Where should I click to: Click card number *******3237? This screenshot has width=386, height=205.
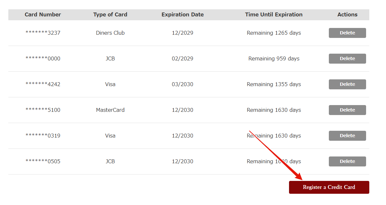(43, 33)
